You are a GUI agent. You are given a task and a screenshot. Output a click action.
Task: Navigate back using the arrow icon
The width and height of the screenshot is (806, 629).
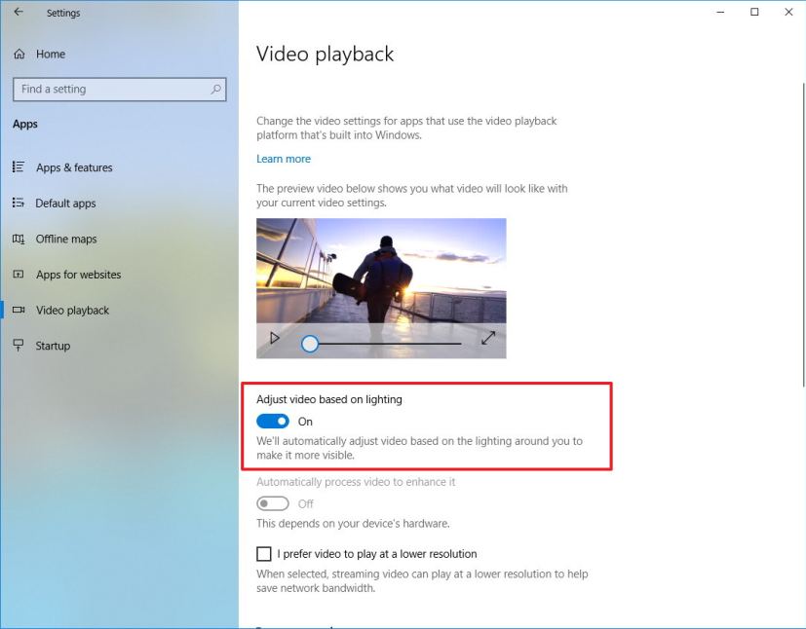point(19,13)
